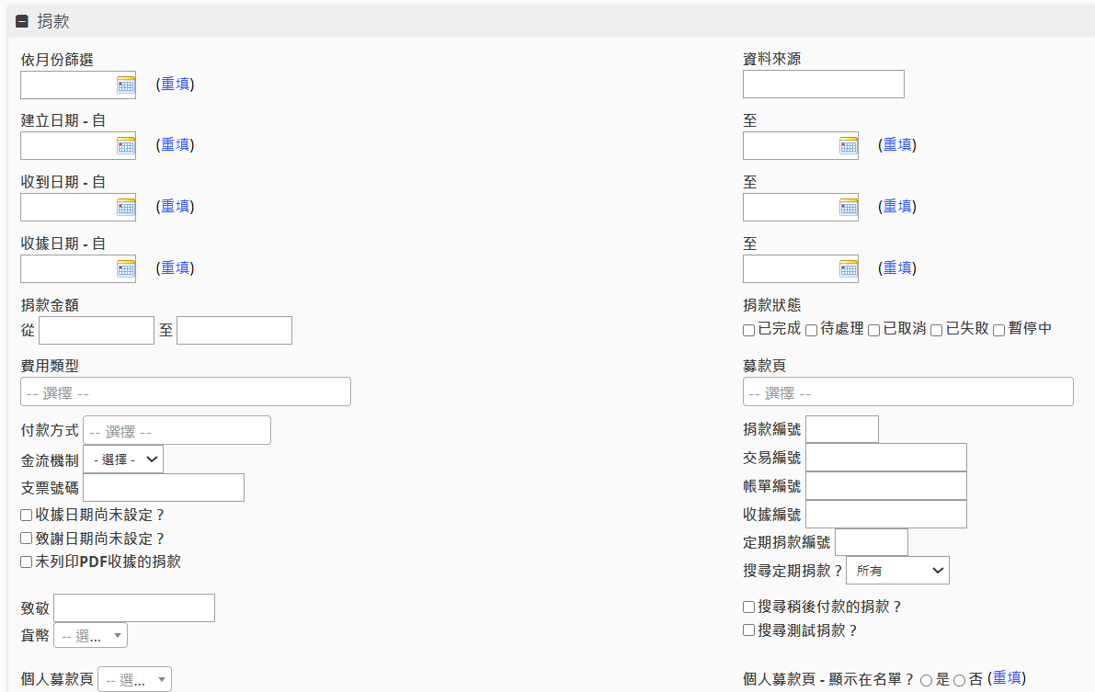
Task: Open the 金流機制 dropdown
Action: (125, 459)
